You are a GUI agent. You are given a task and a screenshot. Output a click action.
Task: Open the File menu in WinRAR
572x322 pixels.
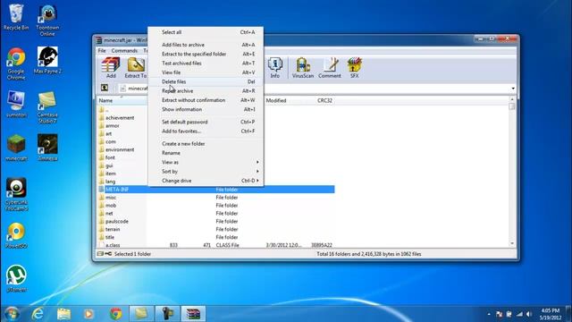click(x=102, y=51)
